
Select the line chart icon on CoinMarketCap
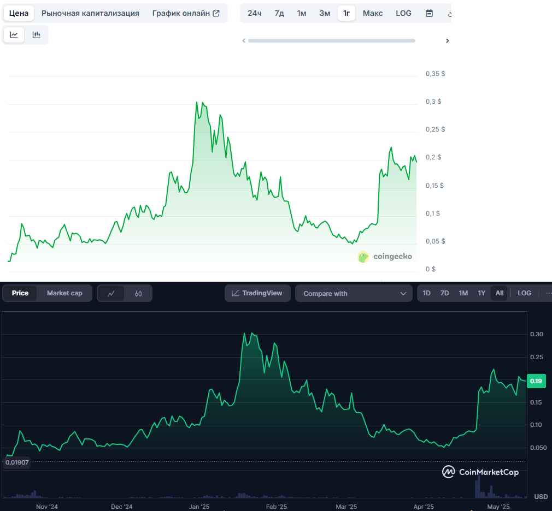pyautogui.click(x=111, y=293)
